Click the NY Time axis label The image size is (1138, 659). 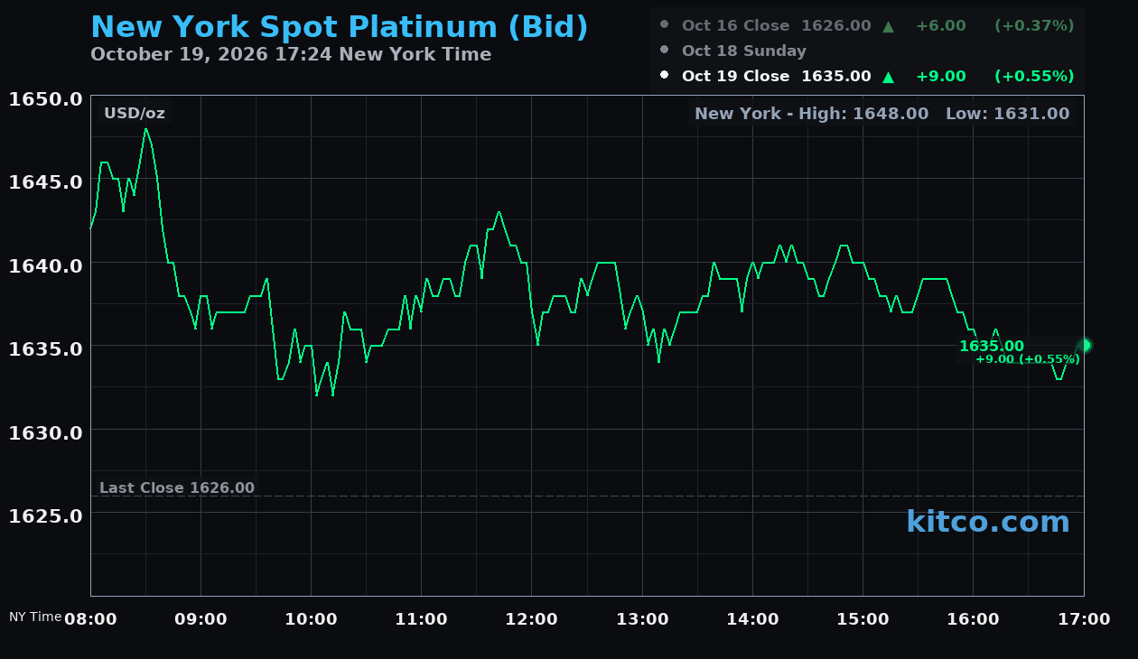coord(35,617)
